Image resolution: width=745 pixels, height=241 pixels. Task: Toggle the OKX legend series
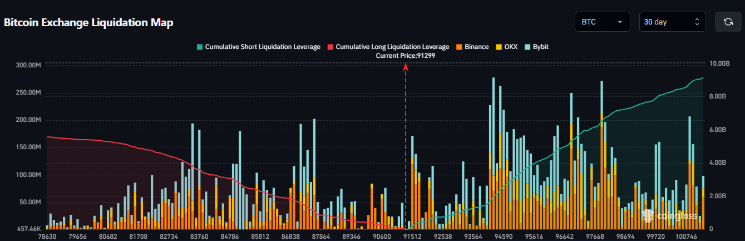[x=506, y=47]
